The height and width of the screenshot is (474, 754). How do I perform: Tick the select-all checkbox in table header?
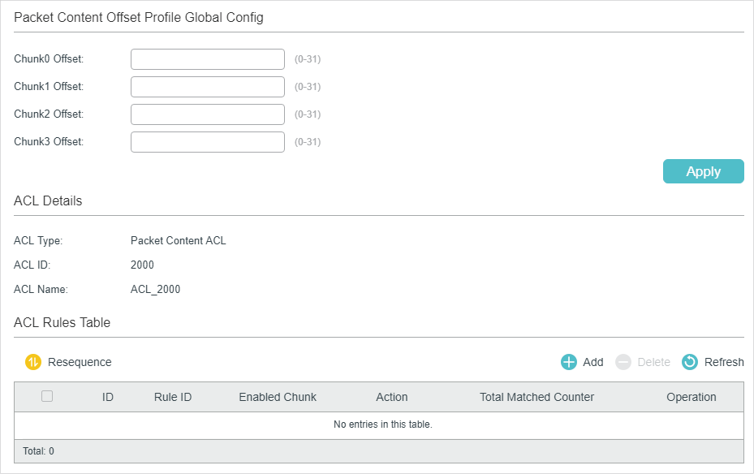point(47,396)
